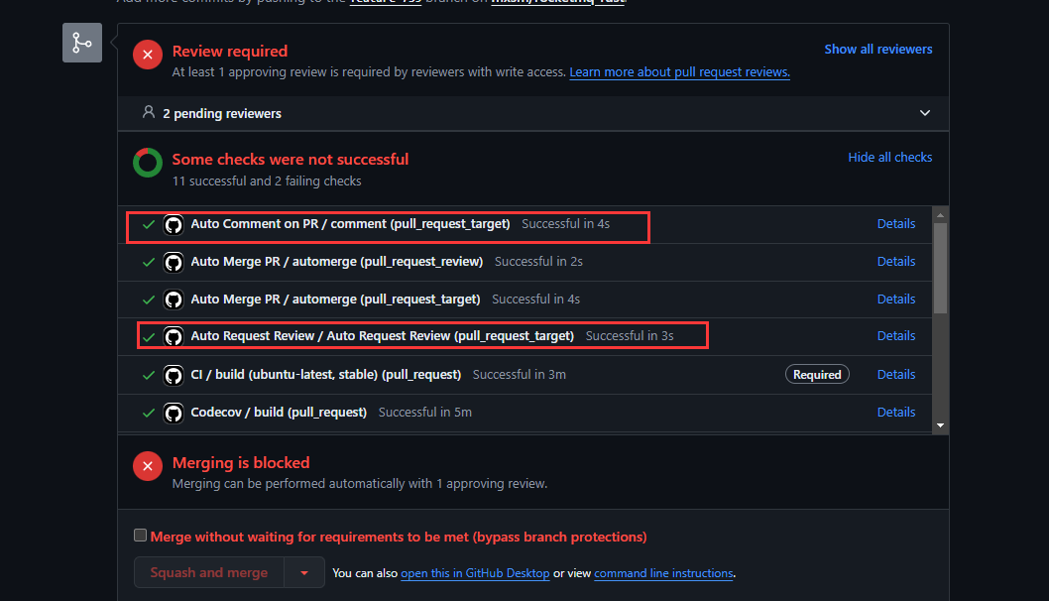Click the octocat icon on Auto Request Review check

(x=174, y=336)
